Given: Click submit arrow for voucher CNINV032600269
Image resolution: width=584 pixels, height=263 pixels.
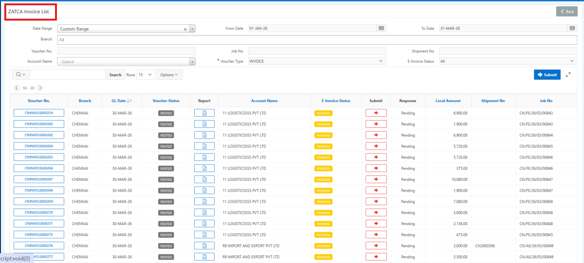Looking at the screenshot, I should (376, 201).
